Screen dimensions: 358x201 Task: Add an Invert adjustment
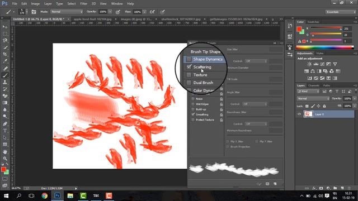309,78
